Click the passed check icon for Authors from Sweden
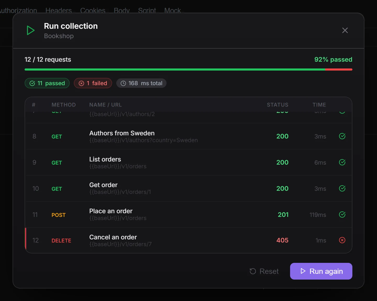 342,136
